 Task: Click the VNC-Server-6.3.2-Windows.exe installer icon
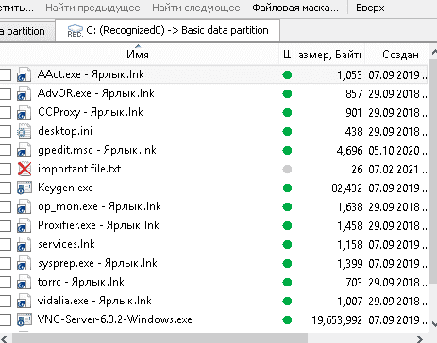[25, 319]
